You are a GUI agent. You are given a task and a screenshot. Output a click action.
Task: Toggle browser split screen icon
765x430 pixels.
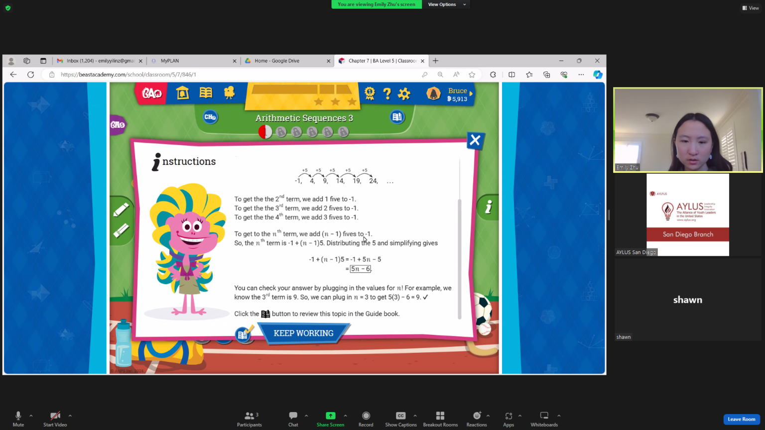click(x=511, y=75)
